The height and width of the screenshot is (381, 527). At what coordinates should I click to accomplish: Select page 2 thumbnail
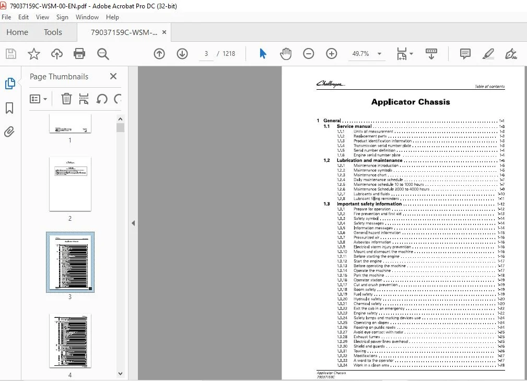[x=70, y=184]
